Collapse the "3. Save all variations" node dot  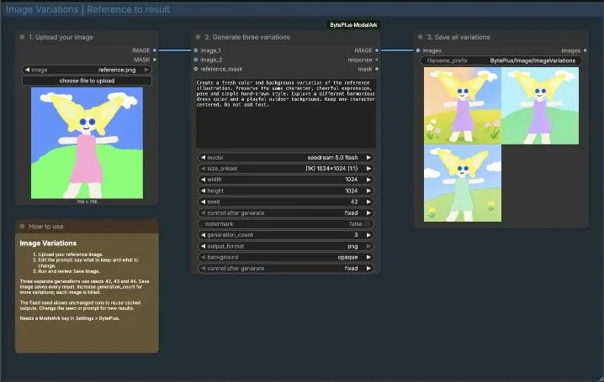click(421, 37)
